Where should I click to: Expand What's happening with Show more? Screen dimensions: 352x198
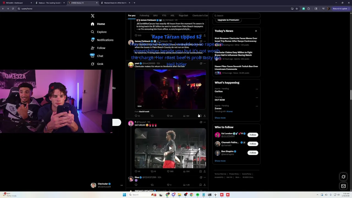coord(220,118)
